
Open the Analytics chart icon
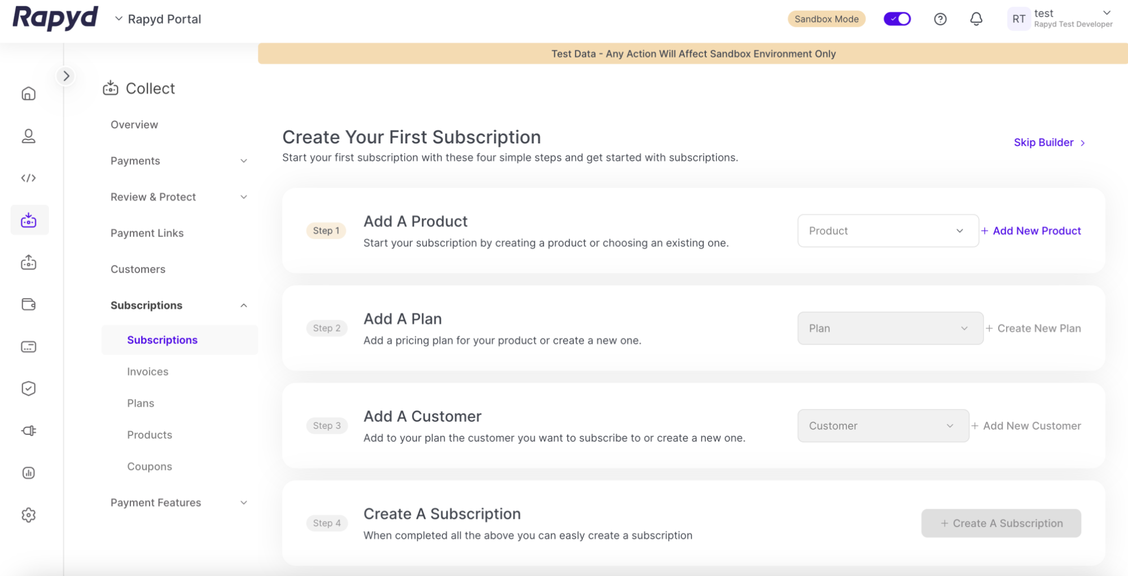[x=28, y=473]
